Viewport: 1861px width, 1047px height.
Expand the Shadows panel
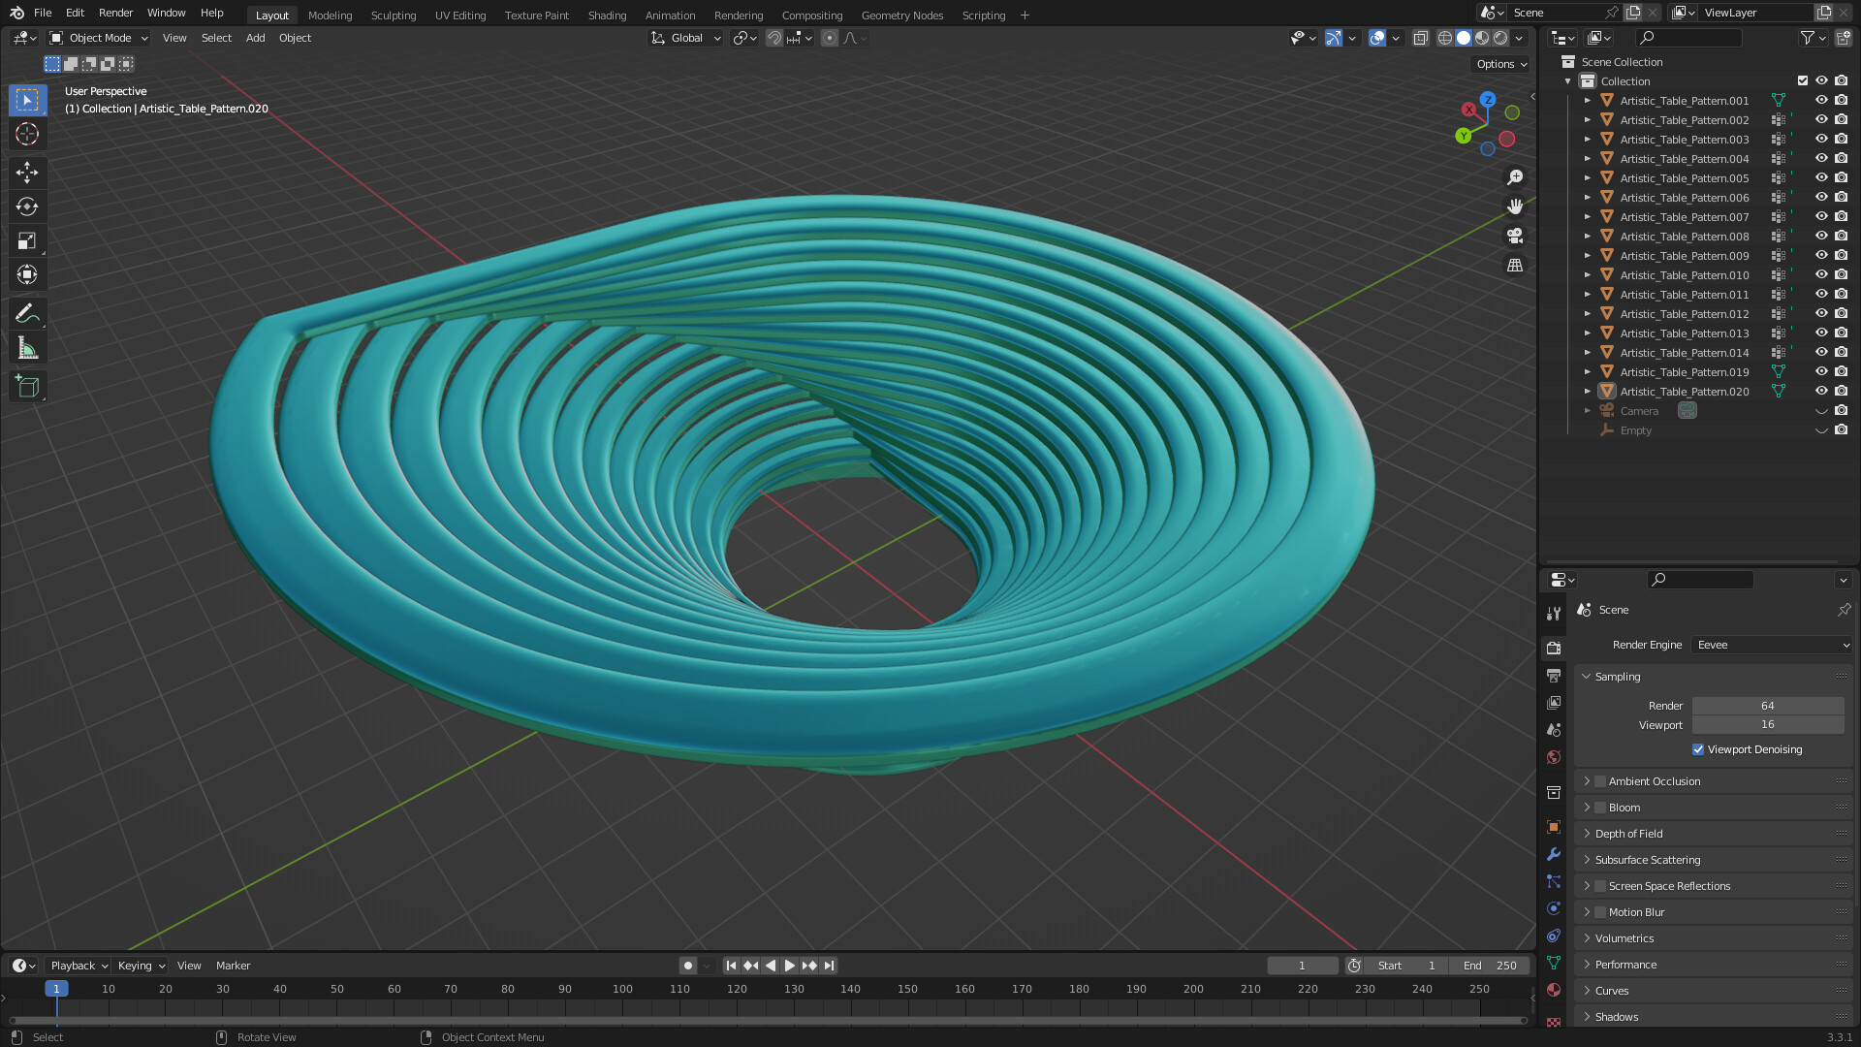(1616, 1017)
